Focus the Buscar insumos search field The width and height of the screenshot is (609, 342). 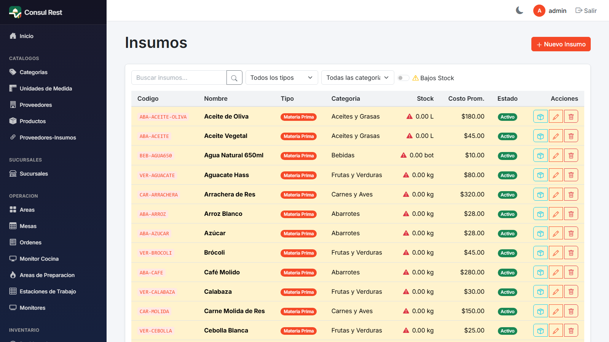179,78
